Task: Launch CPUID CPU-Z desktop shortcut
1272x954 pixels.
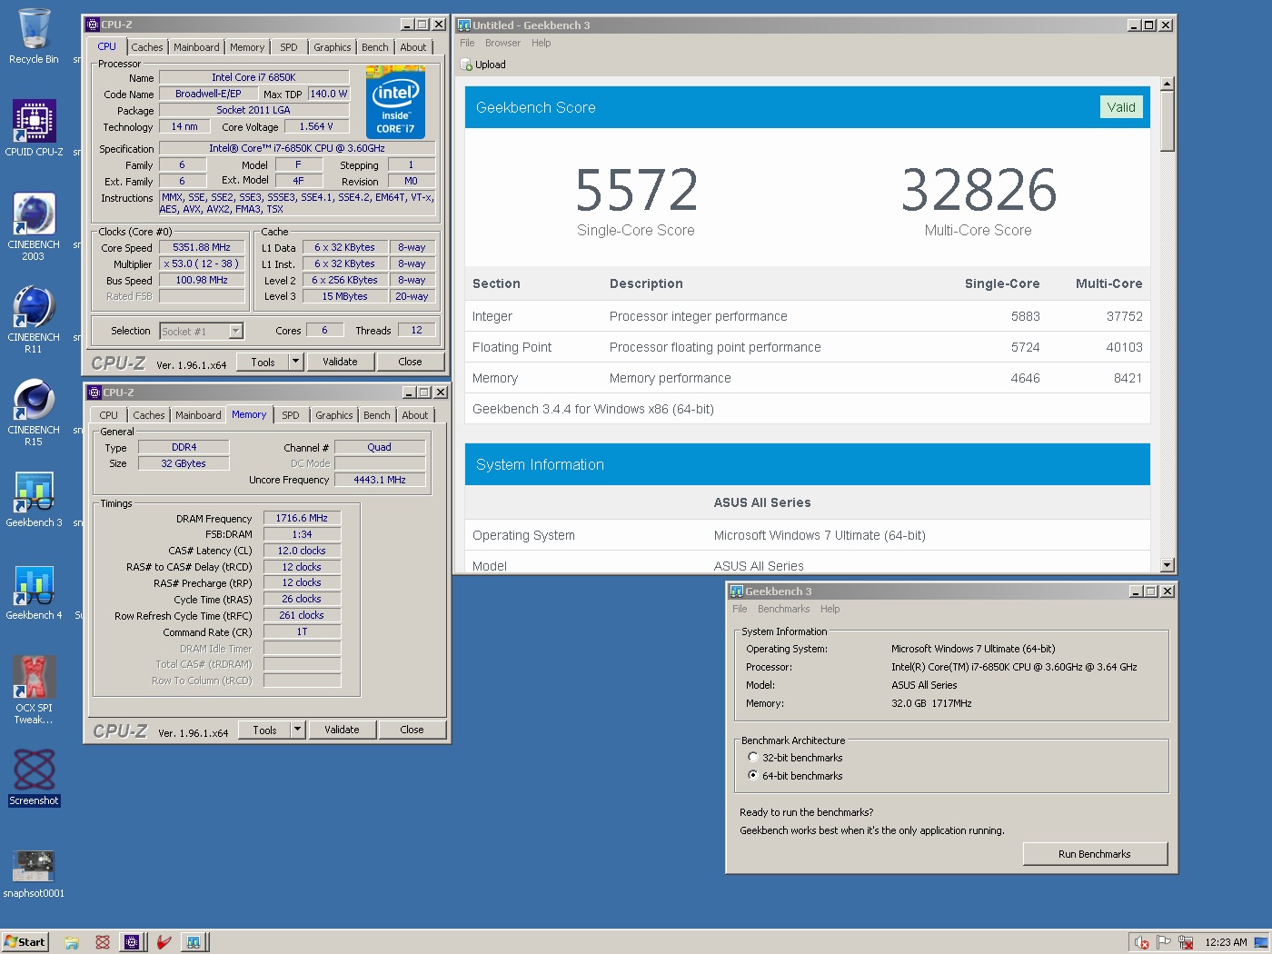Action: (34, 128)
